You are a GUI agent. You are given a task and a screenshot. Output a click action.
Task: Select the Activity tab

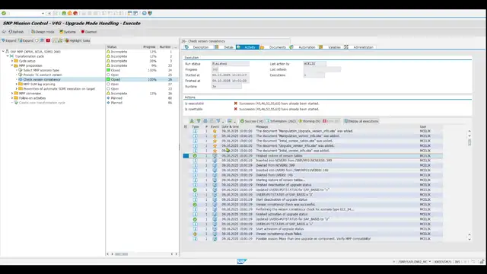pos(247,47)
